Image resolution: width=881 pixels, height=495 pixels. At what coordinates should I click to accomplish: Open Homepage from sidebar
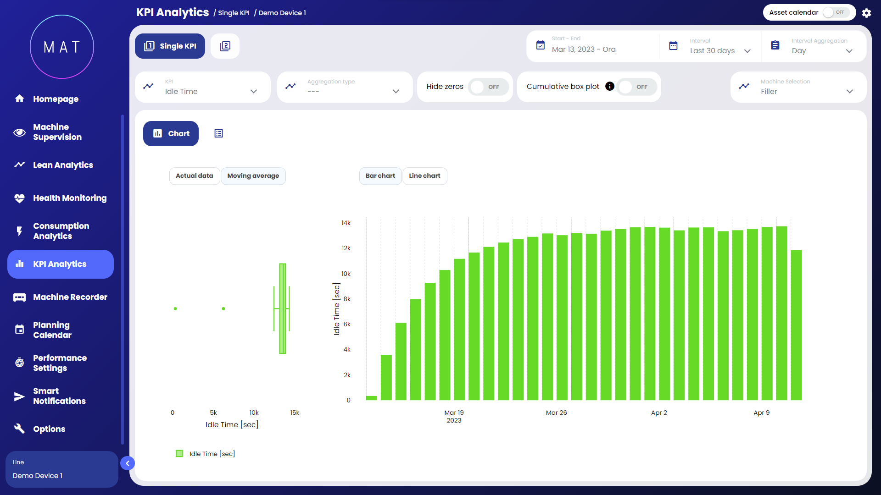point(56,99)
